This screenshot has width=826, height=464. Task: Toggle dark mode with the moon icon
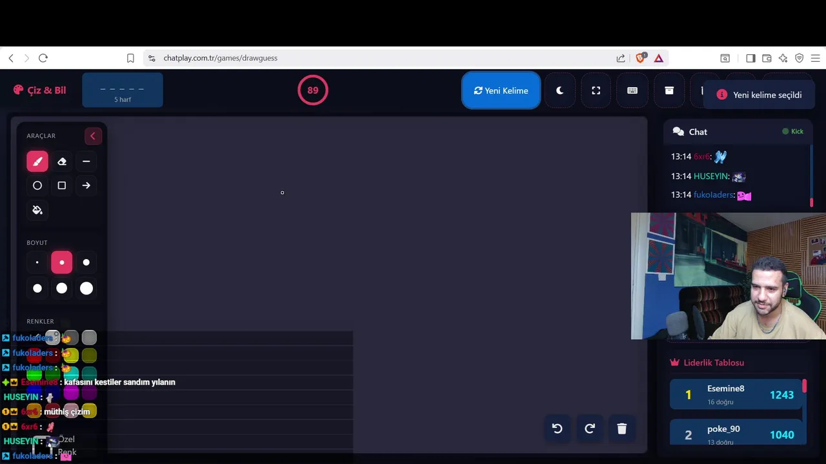coord(560,91)
